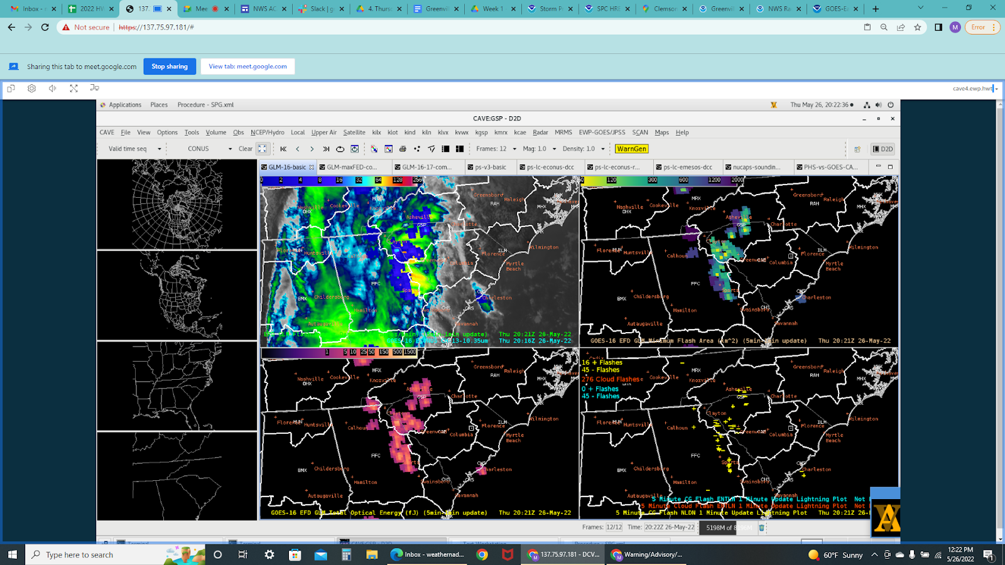This screenshot has width=1005, height=565.
Task: Jump to last frame in CAVE toolbar
Action: click(x=326, y=149)
